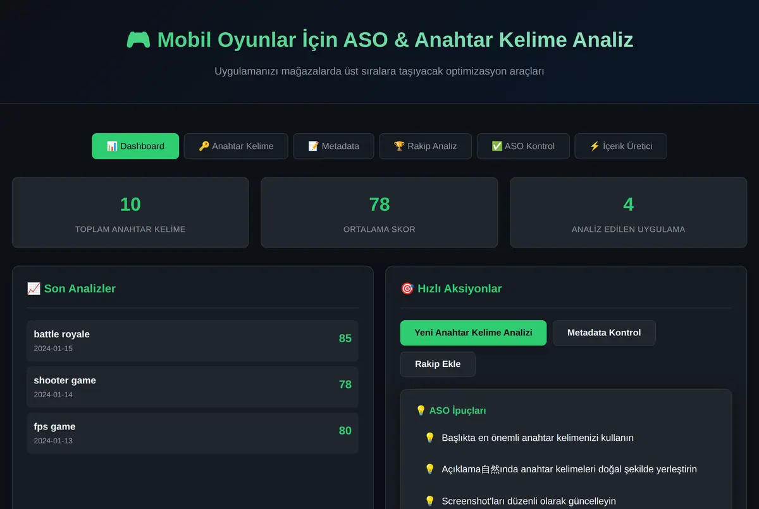The image size is (759, 509).
Task: Click the date 2024-01-14
Action: click(x=53, y=395)
